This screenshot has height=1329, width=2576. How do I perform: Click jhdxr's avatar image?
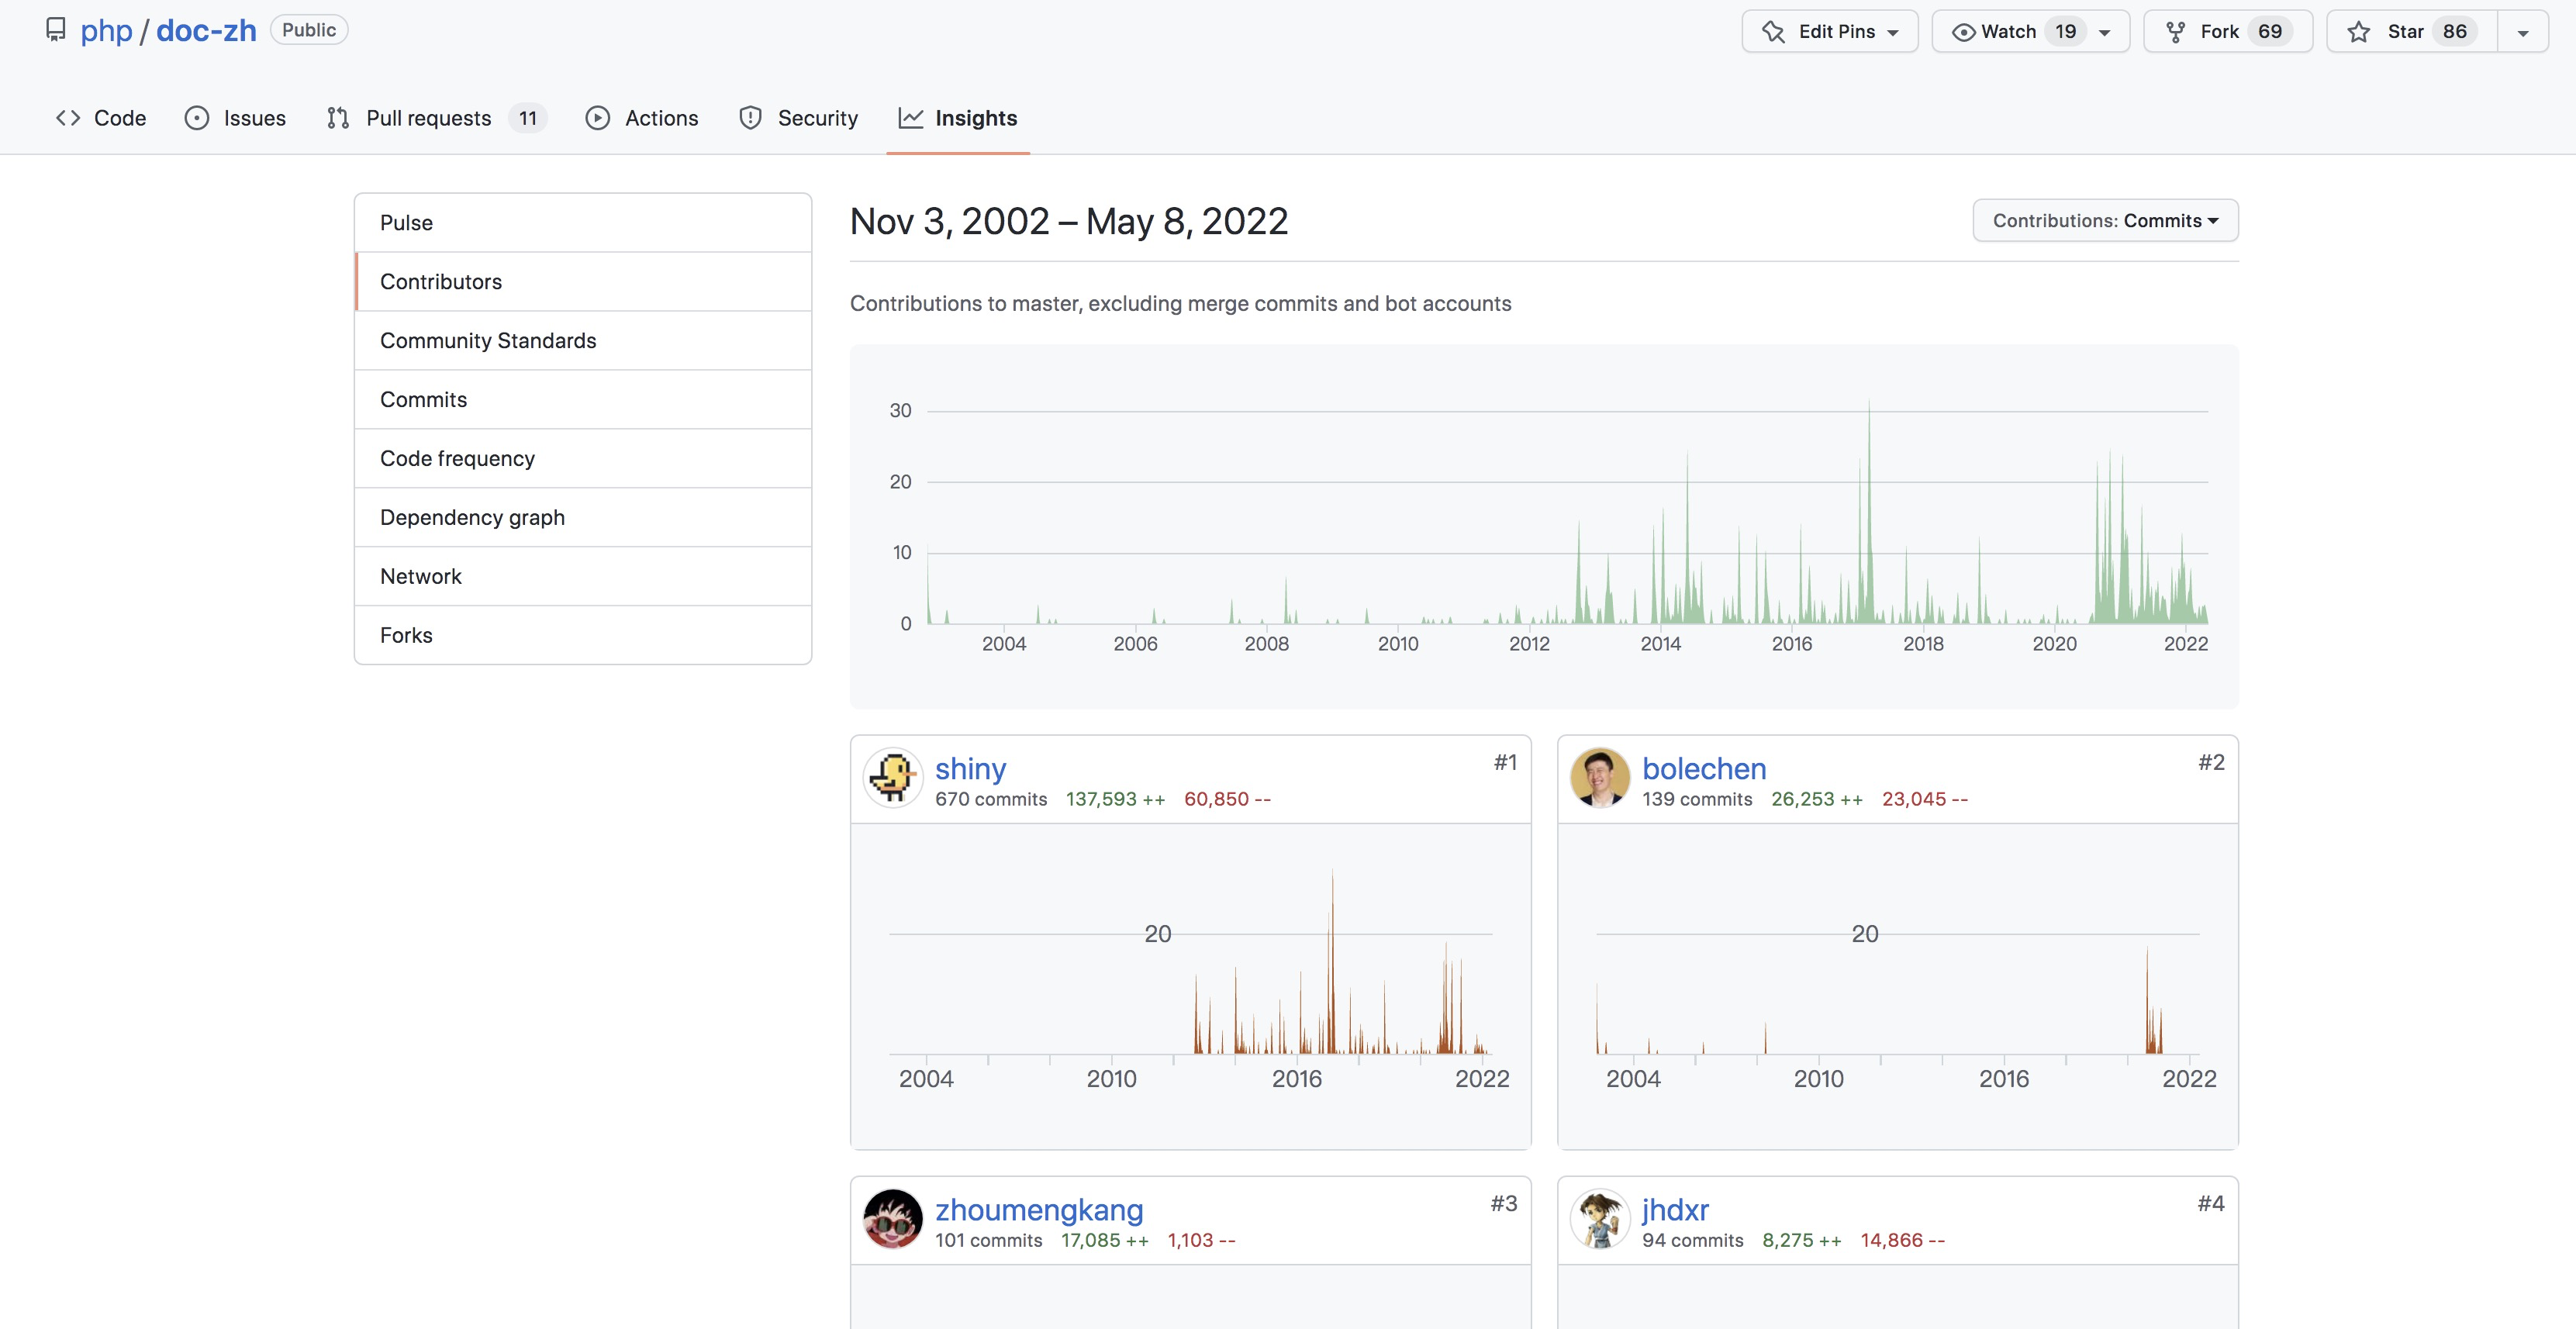pos(1599,1219)
